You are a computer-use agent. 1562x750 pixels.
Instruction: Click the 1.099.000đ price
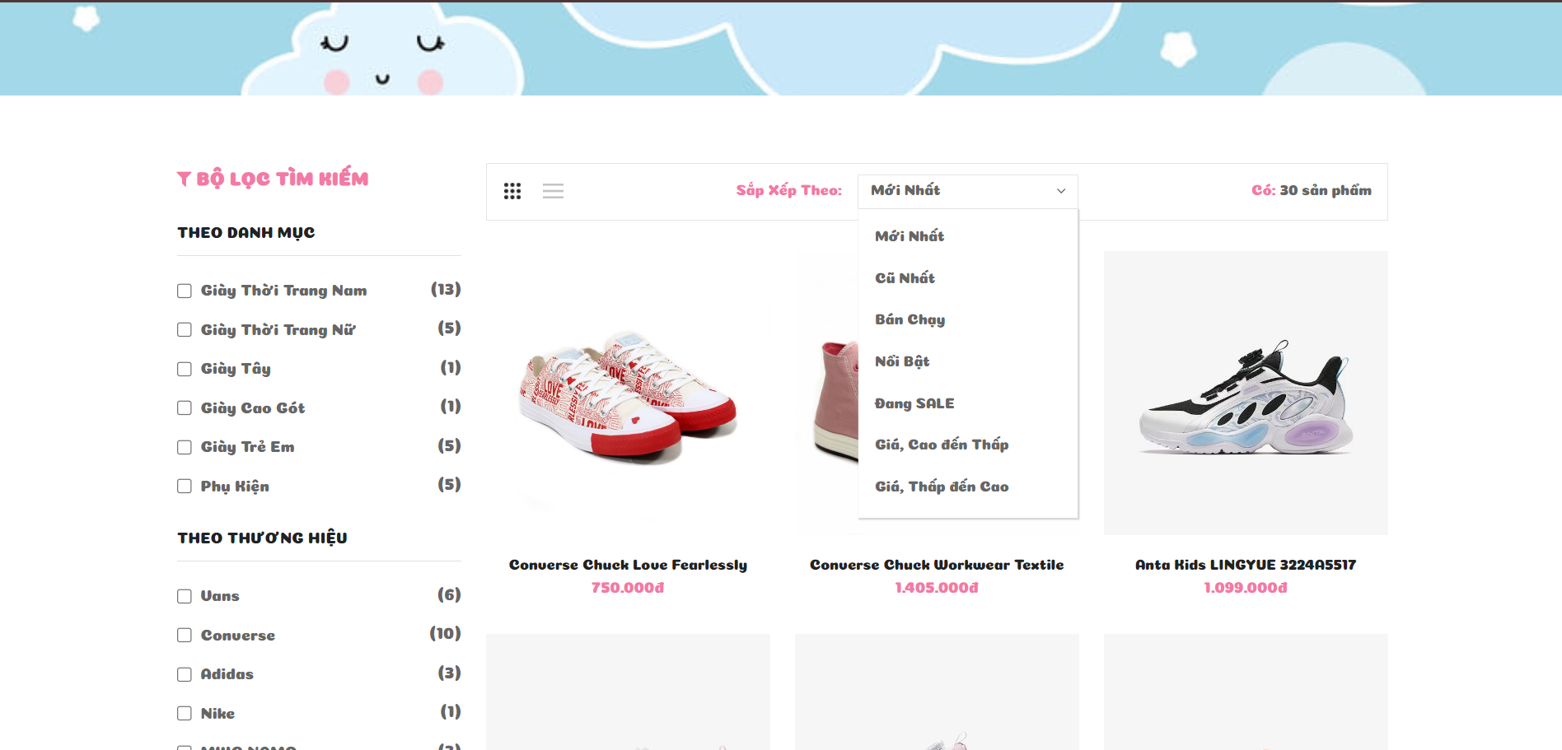[x=1246, y=588]
